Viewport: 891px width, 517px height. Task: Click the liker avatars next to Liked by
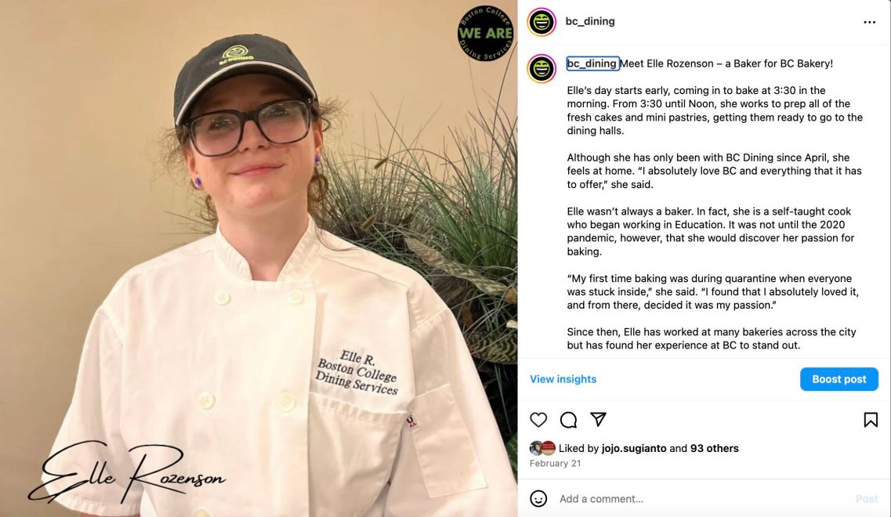click(x=542, y=448)
